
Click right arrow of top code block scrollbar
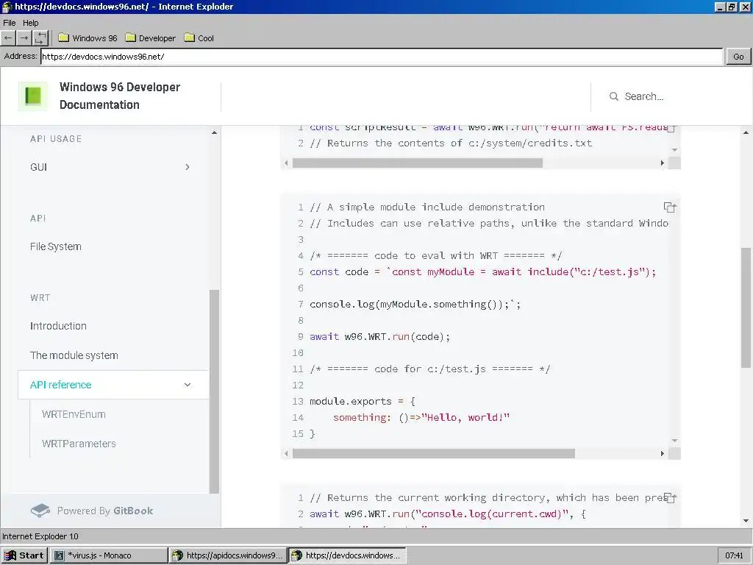[x=663, y=163]
